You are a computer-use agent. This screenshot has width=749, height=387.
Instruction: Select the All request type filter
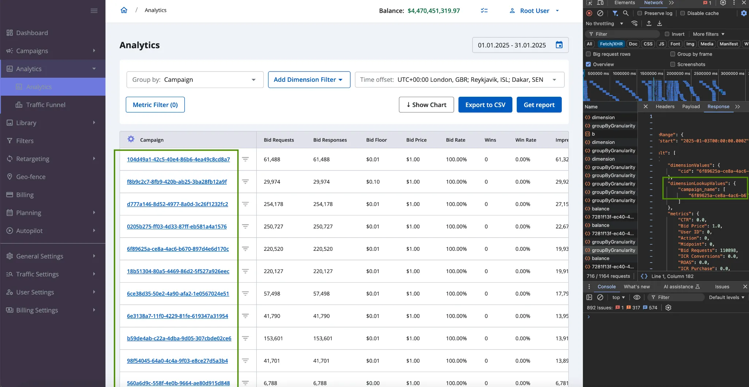click(x=590, y=44)
